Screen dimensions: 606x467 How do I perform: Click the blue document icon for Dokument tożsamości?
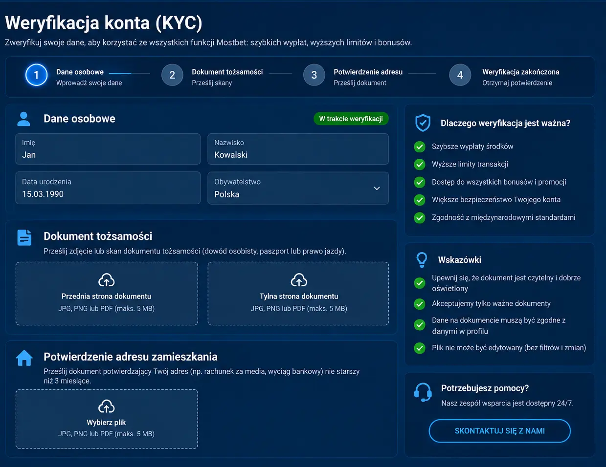click(x=24, y=237)
